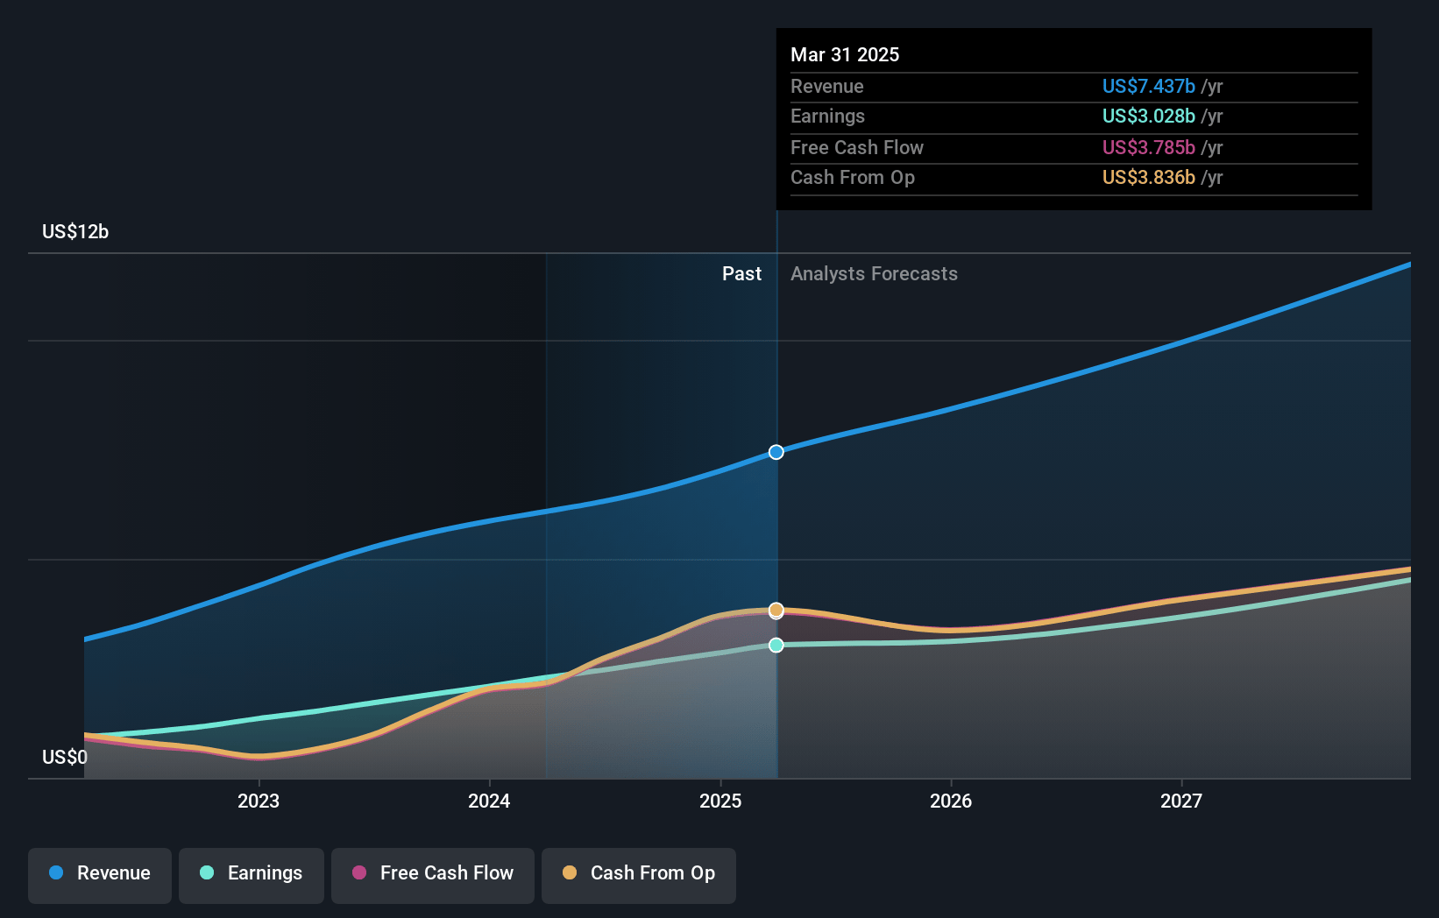Click the teal Earnings legend dot

coord(207,872)
